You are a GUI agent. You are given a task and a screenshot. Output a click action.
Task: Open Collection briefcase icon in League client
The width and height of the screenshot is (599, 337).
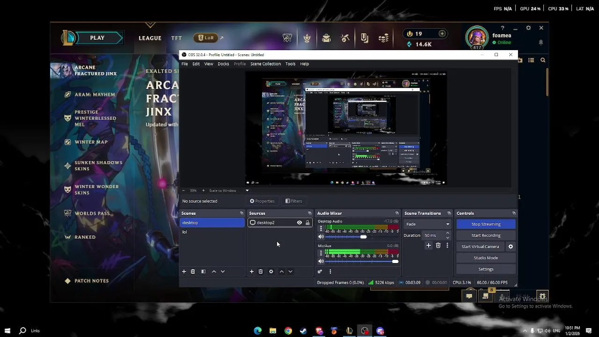[x=326, y=38]
